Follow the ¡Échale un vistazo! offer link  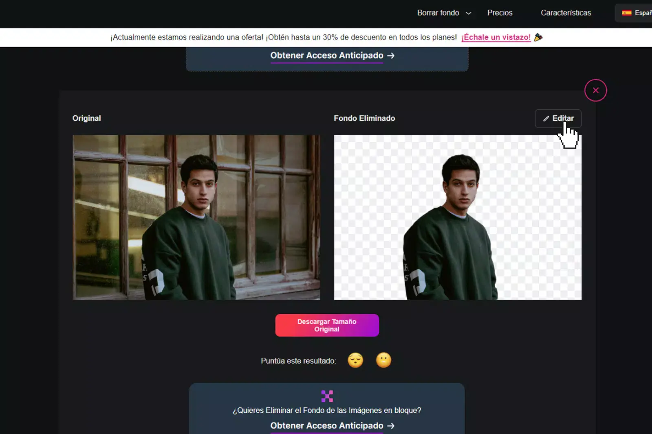pos(496,37)
